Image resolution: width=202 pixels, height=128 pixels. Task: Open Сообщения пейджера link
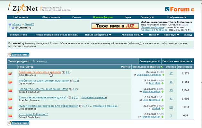coord(154,30)
